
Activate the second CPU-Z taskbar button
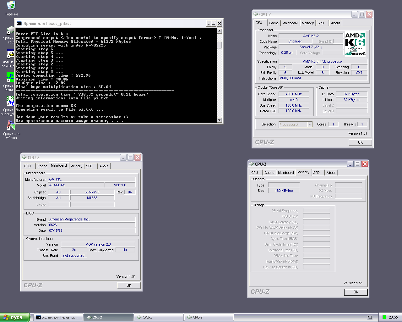(x=159, y=317)
